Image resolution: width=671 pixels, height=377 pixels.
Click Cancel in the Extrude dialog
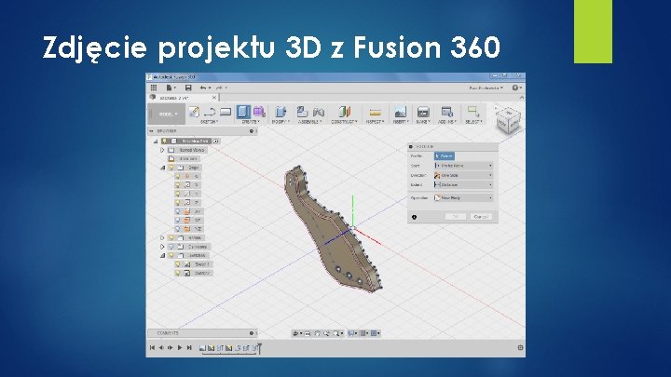(x=481, y=217)
